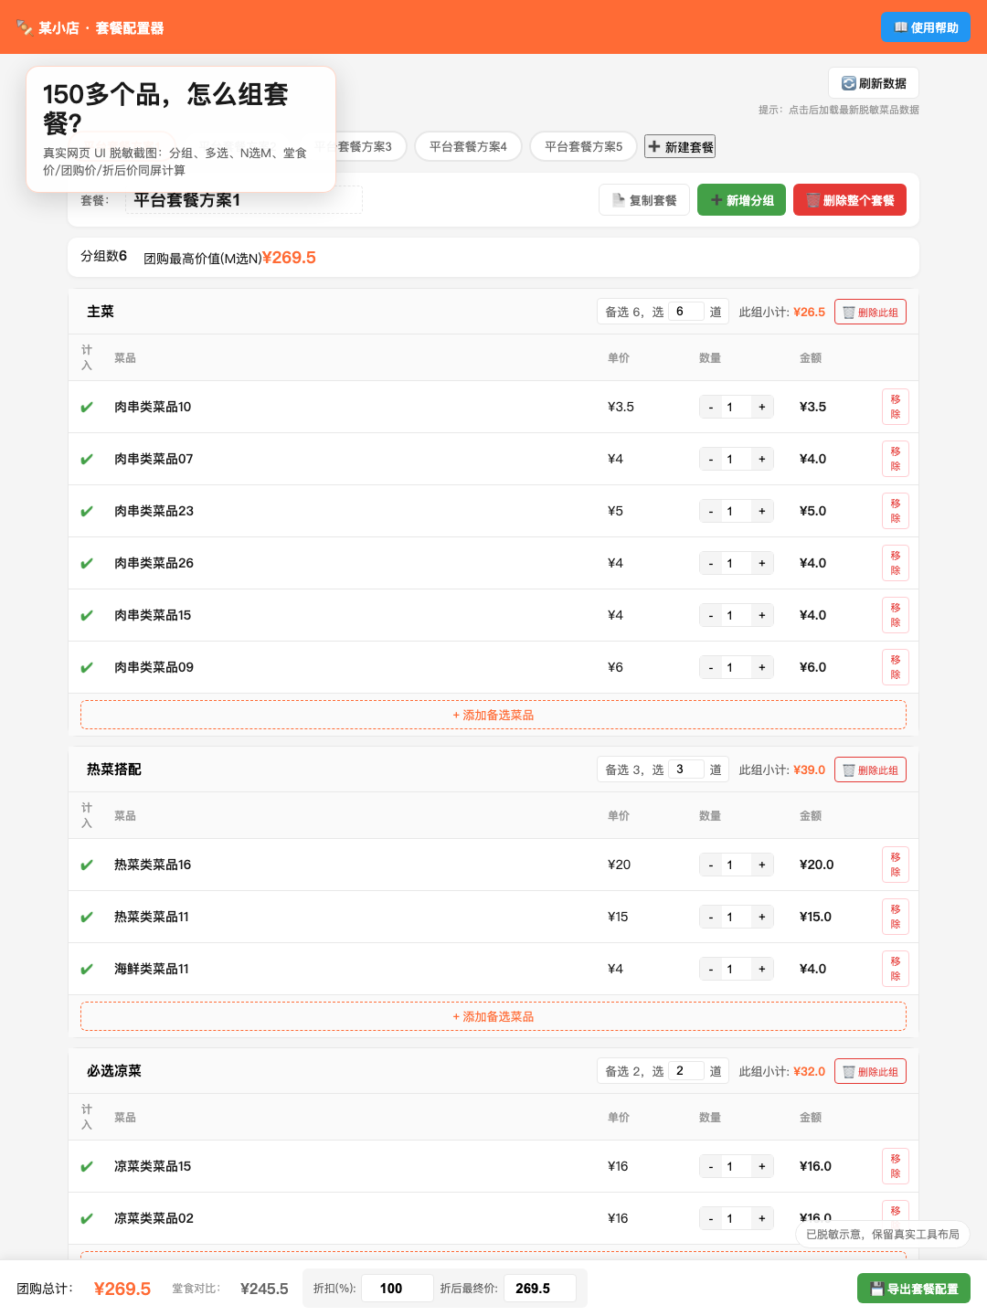Increase the quantity of 凉菜类菜品15

761,1166
